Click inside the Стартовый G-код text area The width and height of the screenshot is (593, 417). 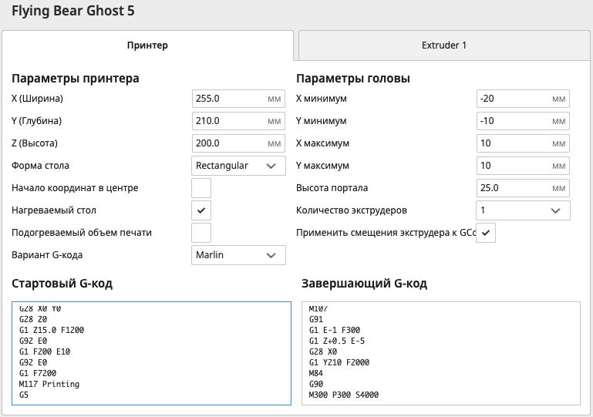click(x=151, y=353)
